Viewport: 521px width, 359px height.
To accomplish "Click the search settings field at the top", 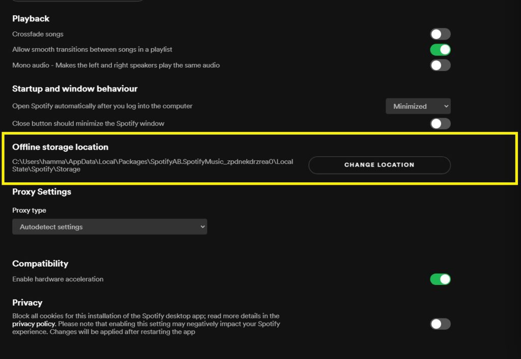I will point(77,1).
